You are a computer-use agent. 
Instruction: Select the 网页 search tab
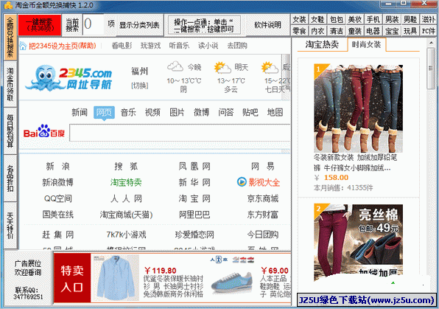coord(104,112)
